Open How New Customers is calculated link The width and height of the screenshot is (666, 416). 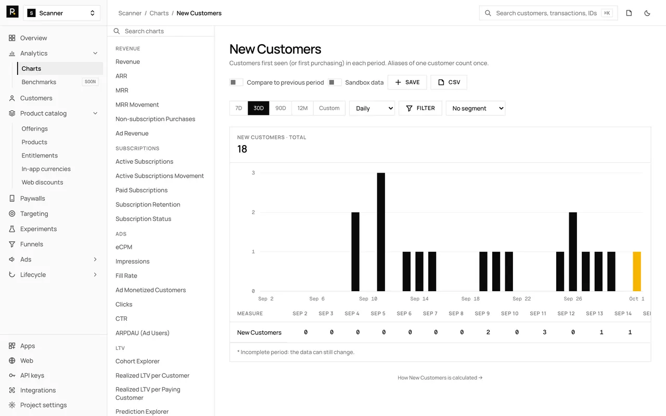point(440,378)
